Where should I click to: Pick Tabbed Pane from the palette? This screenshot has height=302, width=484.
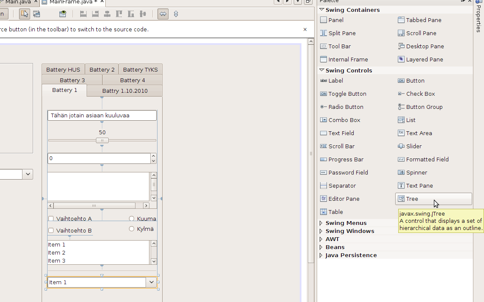click(x=419, y=20)
